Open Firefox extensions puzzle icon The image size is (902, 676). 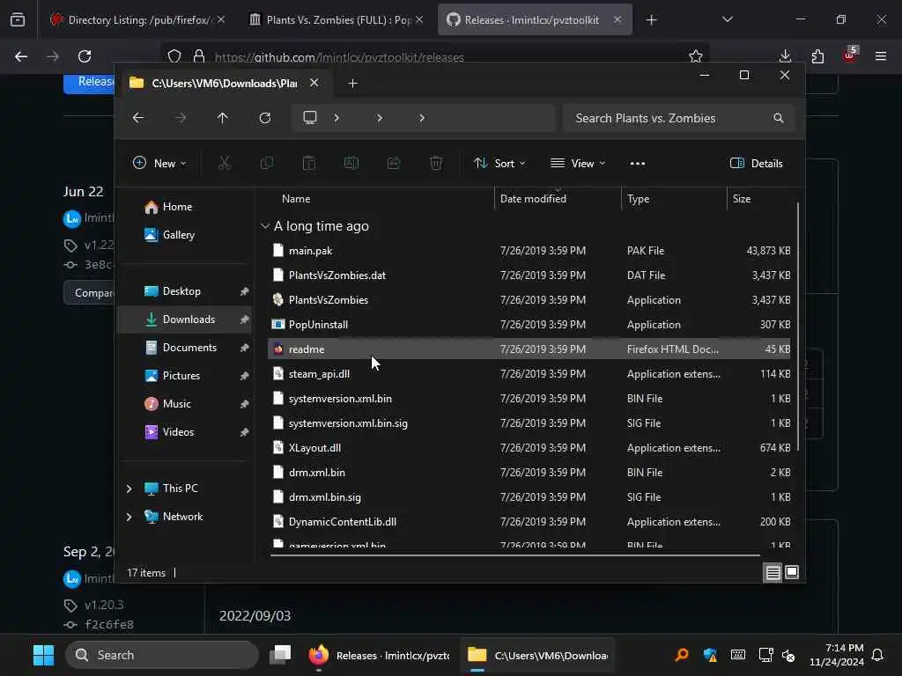pos(817,56)
